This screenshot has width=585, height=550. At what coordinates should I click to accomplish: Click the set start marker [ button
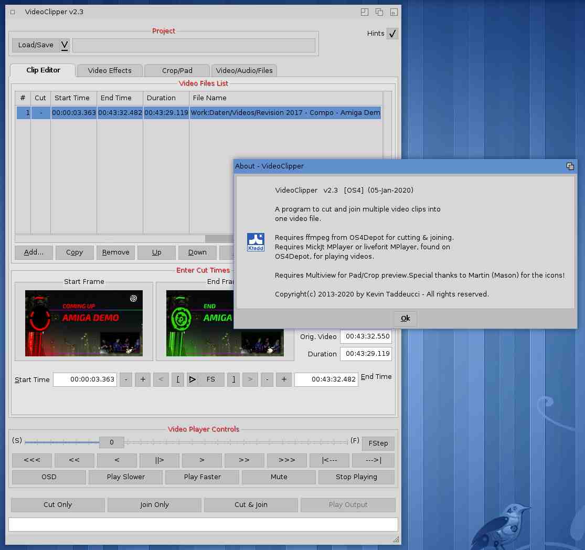178,379
